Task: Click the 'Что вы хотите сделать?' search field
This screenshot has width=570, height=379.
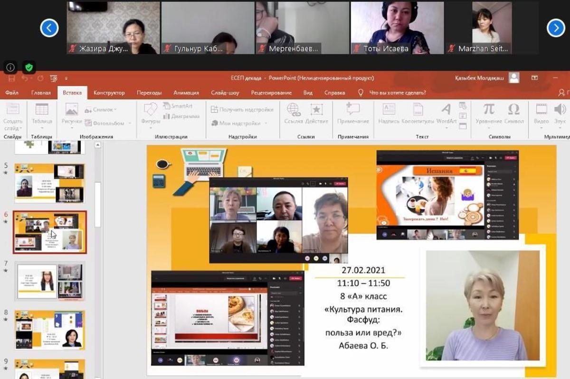Action: click(397, 93)
